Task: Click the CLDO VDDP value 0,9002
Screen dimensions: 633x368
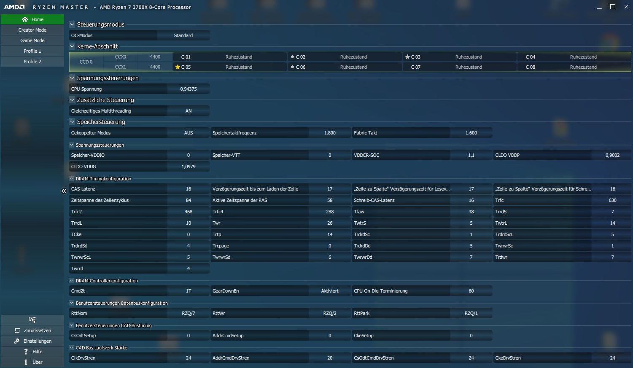Action: click(x=612, y=155)
